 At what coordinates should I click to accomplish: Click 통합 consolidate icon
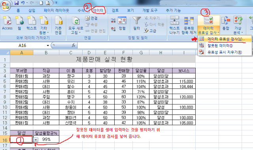(226, 23)
